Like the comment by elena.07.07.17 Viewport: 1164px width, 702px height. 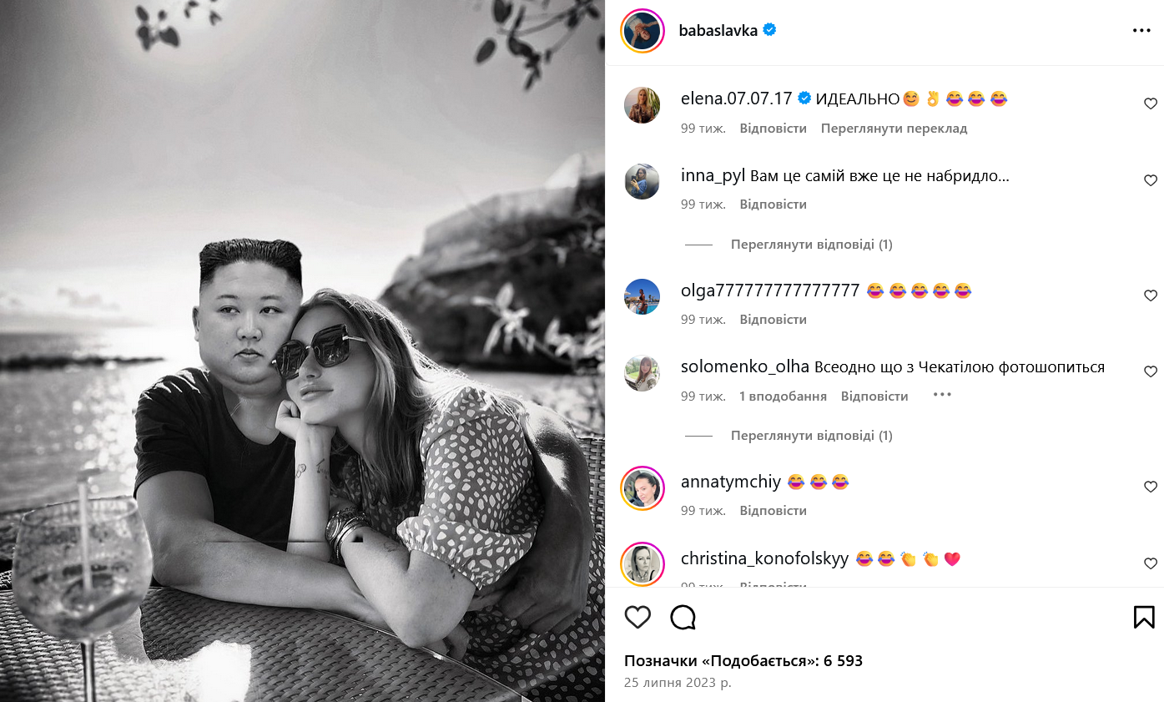pyautogui.click(x=1151, y=104)
